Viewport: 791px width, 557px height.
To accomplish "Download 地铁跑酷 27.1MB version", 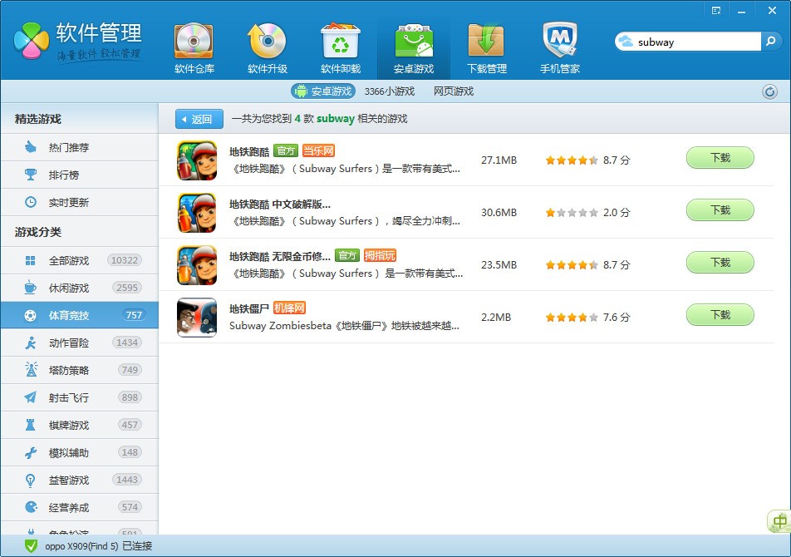I will click(x=720, y=158).
